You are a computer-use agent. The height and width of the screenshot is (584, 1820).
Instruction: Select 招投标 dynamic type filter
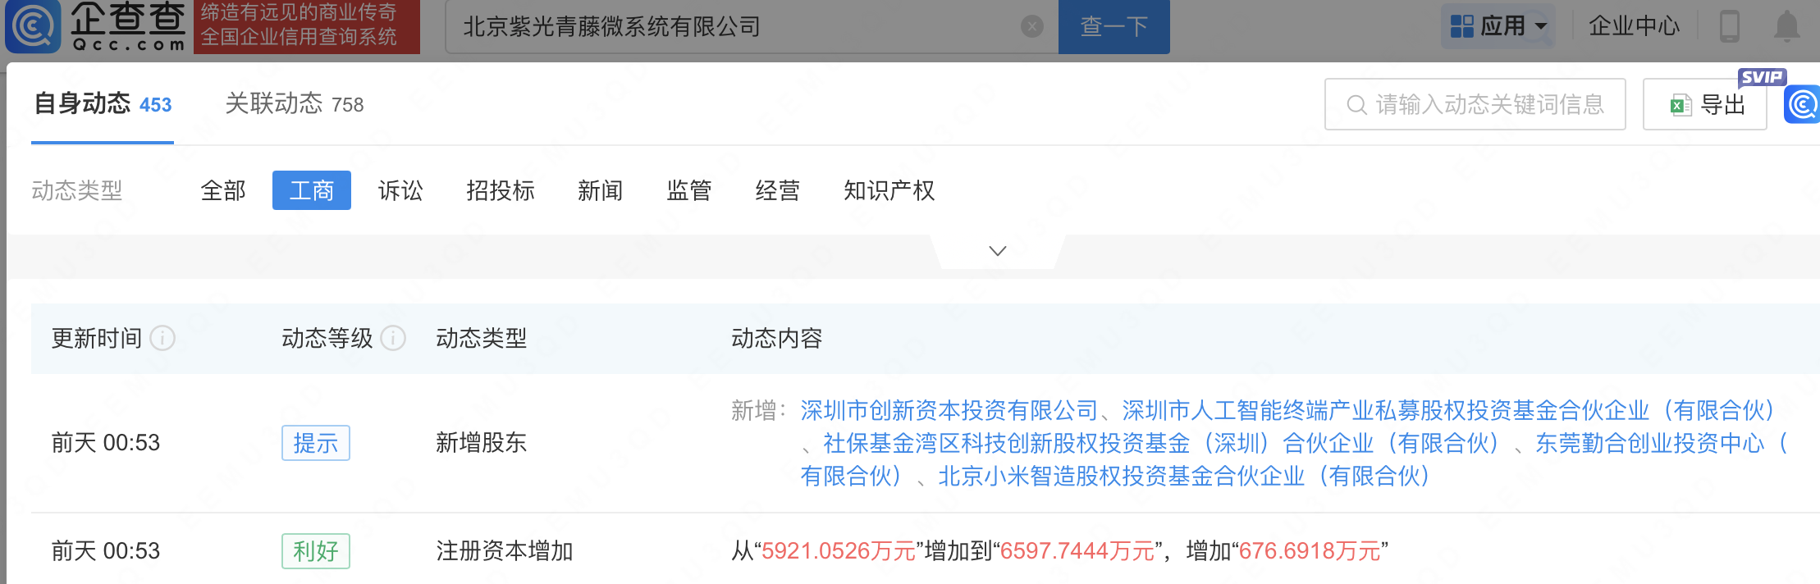click(501, 190)
